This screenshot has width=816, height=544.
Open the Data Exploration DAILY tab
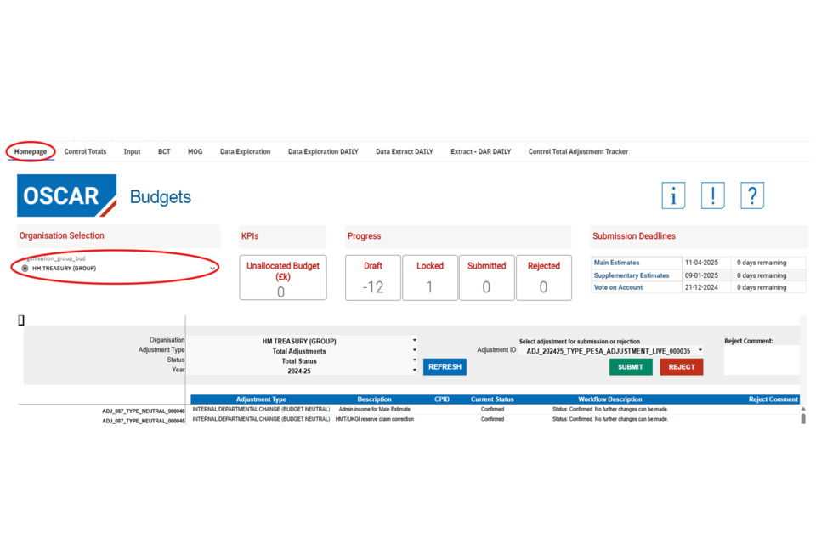pos(323,152)
